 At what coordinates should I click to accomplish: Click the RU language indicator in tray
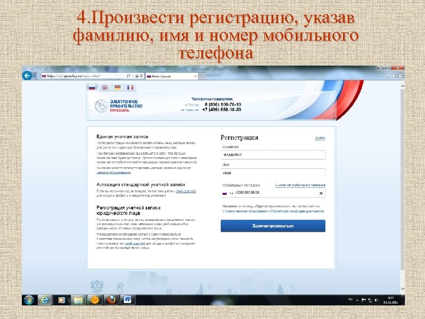[350, 300]
